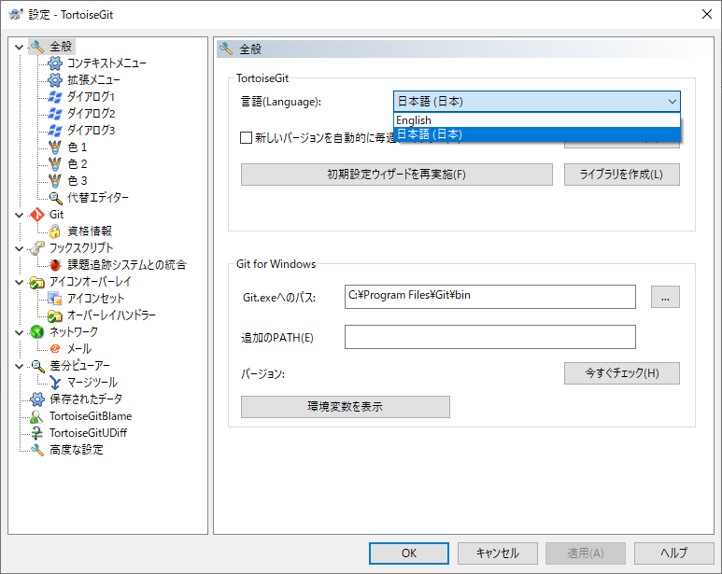Click the マージツール merge arrow icon
Screen dimensions: 722x574
[55, 383]
